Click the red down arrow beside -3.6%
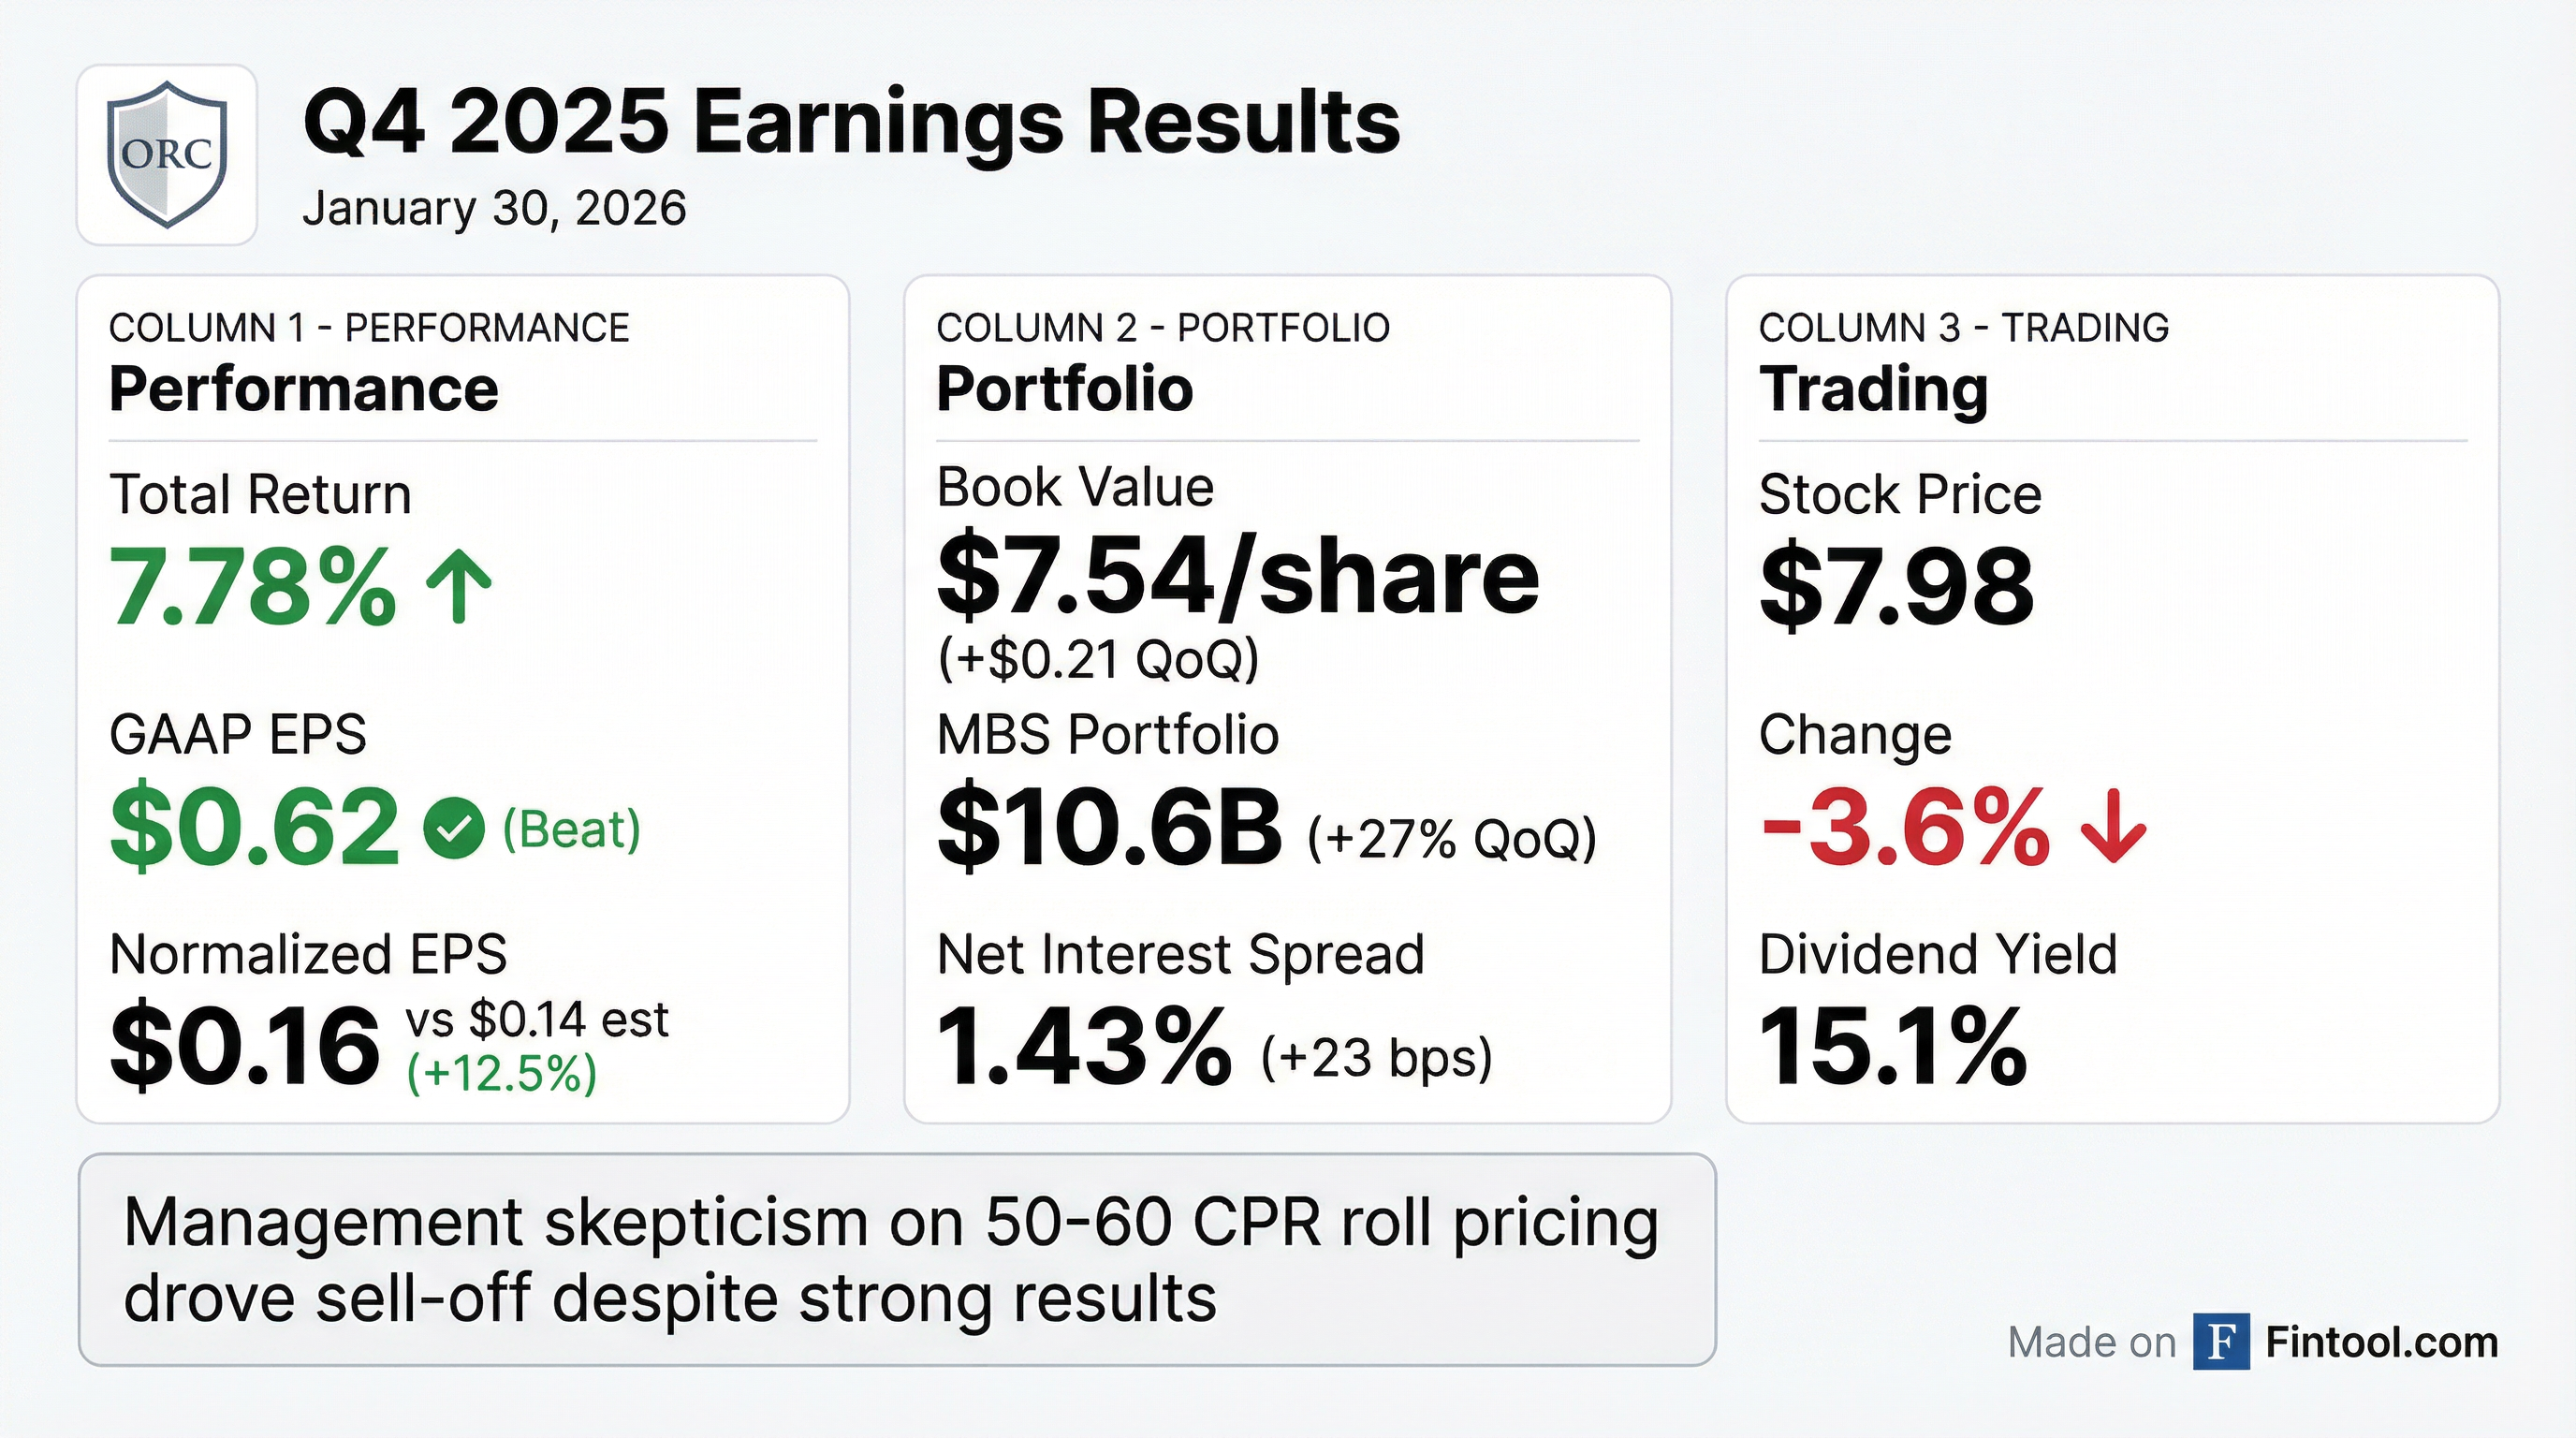The height and width of the screenshot is (1438, 2576). coord(2112,828)
